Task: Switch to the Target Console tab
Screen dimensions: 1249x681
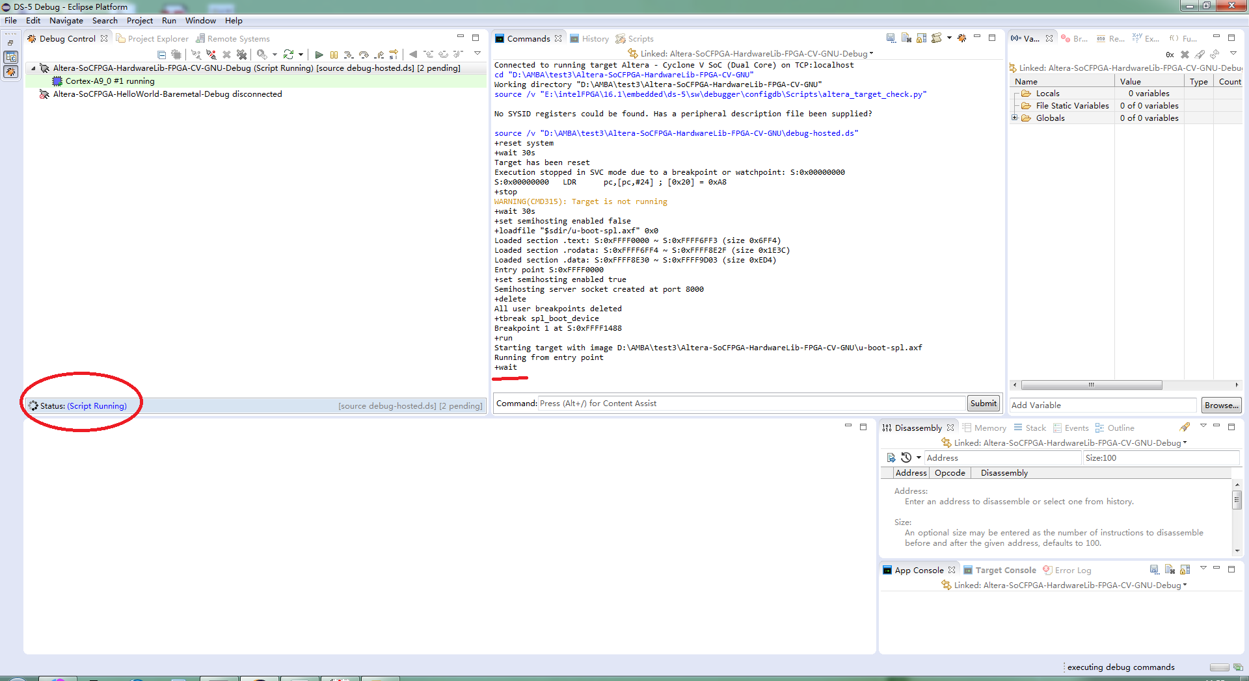Action: pyautogui.click(x=1000, y=570)
